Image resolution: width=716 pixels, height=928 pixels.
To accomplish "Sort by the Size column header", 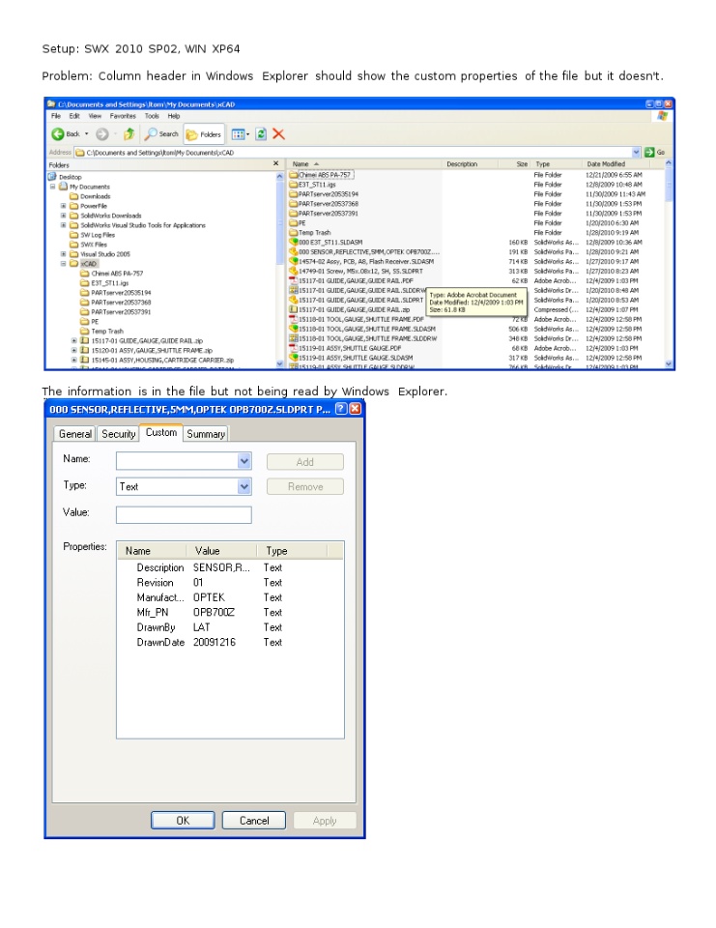I will [514, 164].
